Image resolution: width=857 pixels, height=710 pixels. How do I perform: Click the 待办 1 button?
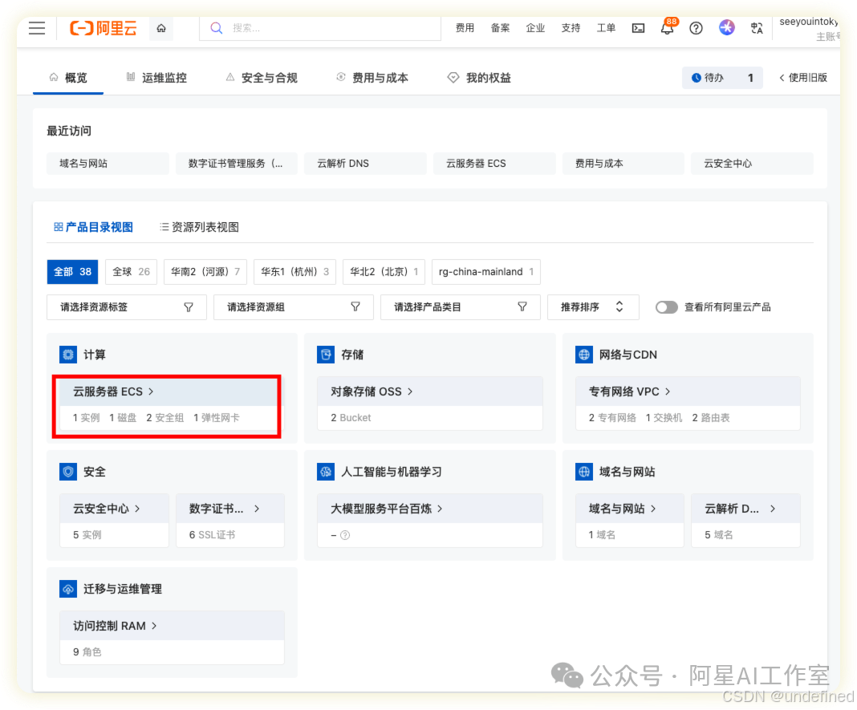722,78
